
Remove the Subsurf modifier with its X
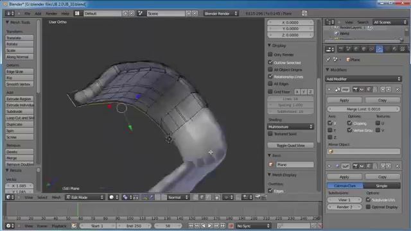coord(398,166)
